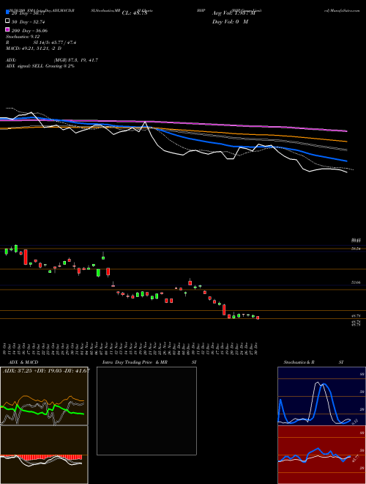Select the '50 Day = 52.74' legend text
Viewport: 366px width, 484px height.
click(29, 22)
